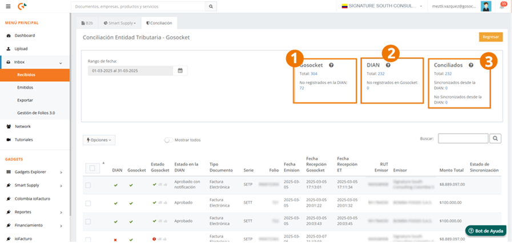Viewport: 514px width, 243px height.
Task: Open the Smart Supply tab dropdown
Action: (120, 23)
